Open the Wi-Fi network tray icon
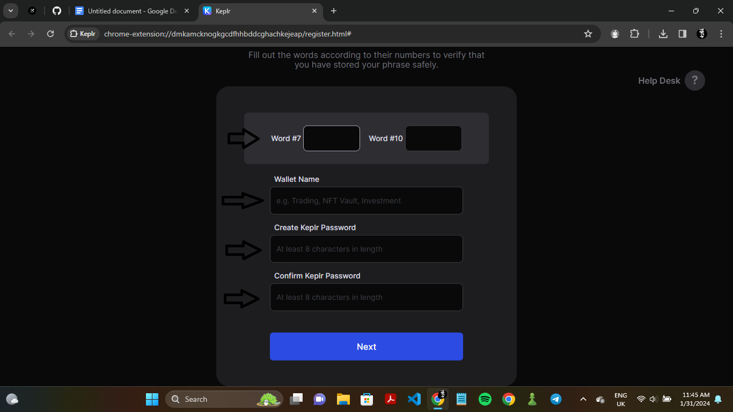This screenshot has width=733, height=412. (x=641, y=399)
